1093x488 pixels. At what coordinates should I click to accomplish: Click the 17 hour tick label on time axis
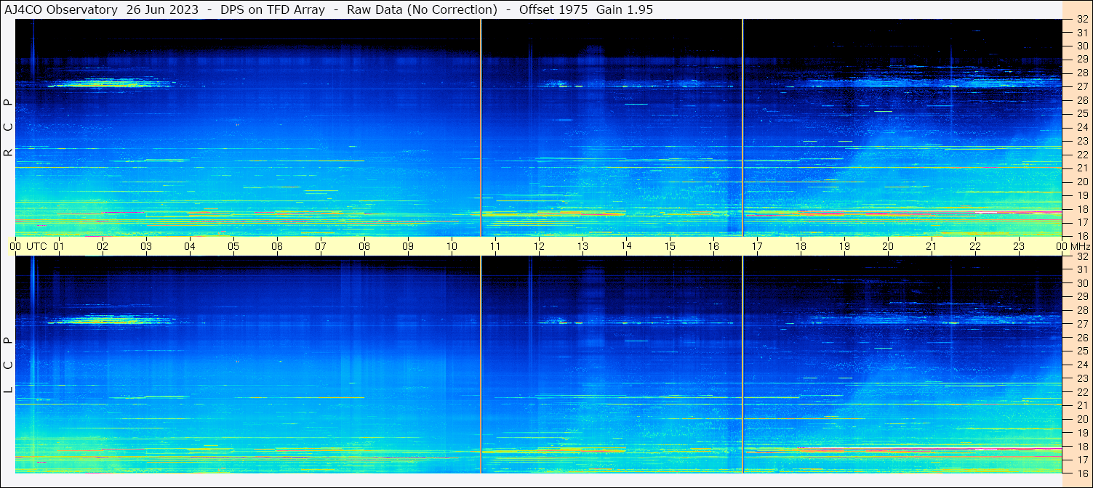pyautogui.click(x=757, y=246)
